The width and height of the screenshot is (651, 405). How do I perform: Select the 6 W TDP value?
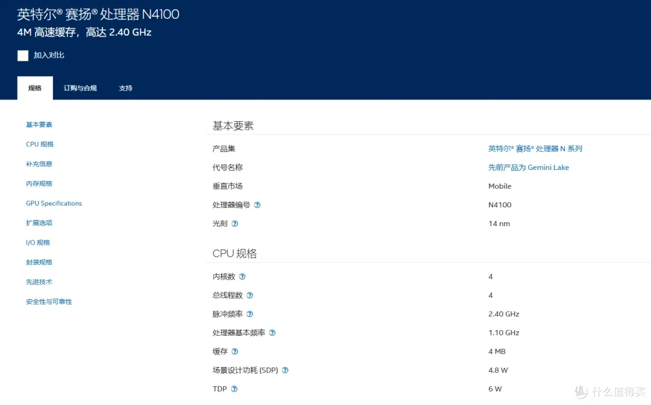click(495, 389)
